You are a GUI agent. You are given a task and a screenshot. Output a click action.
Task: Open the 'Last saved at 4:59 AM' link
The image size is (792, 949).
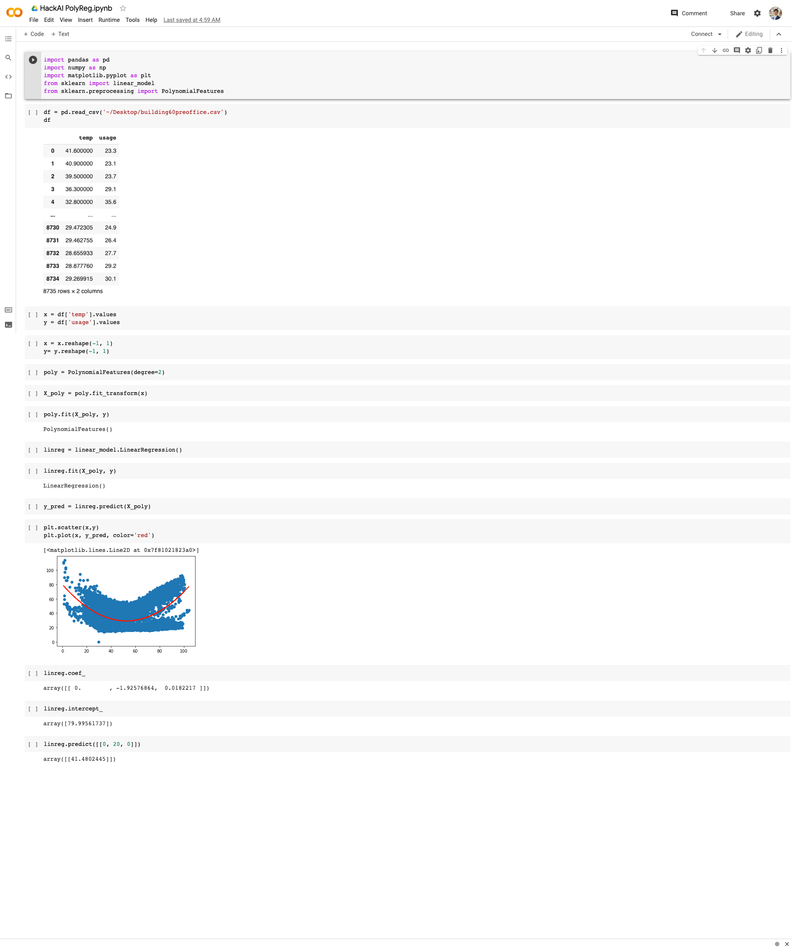pyautogui.click(x=191, y=20)
